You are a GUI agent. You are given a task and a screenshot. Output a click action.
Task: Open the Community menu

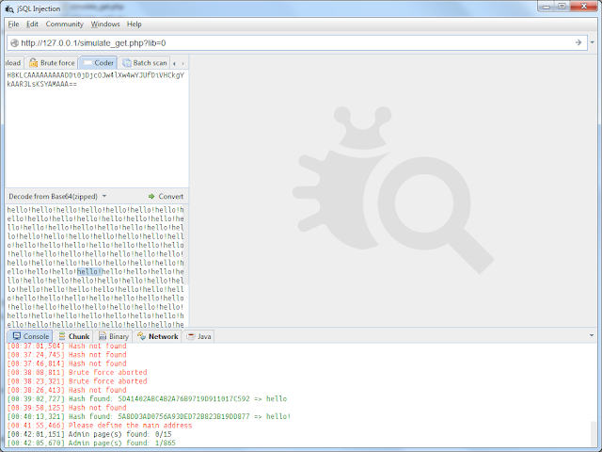[x=65, y=24]
